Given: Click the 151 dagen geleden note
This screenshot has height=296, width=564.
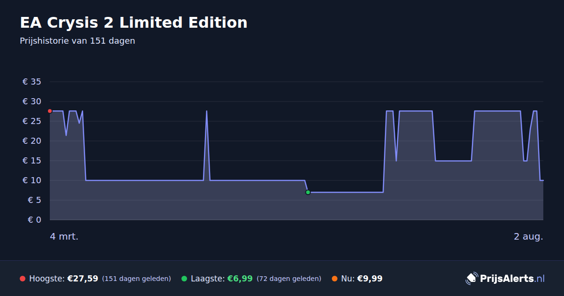Looking at the screenshot, I should 136,279.
